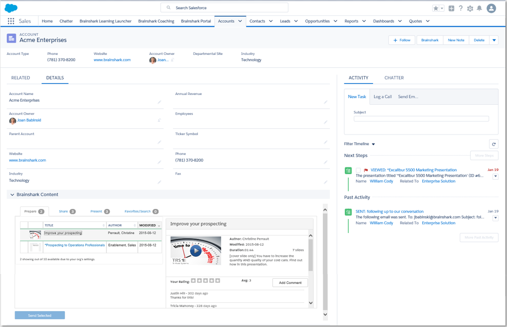The width and height of the screenshot is (507, 327).
Task: Click the VIEWED task green icon
Action: click(348, 170)
